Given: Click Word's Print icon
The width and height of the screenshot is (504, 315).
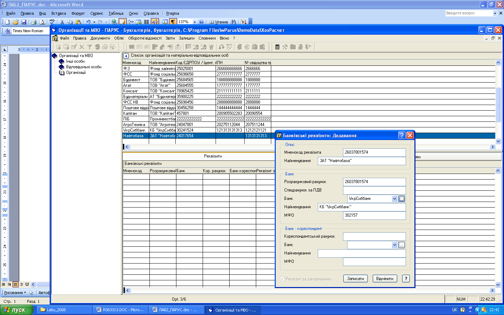Looking at the screenshot, I should [x=34, y=22].
